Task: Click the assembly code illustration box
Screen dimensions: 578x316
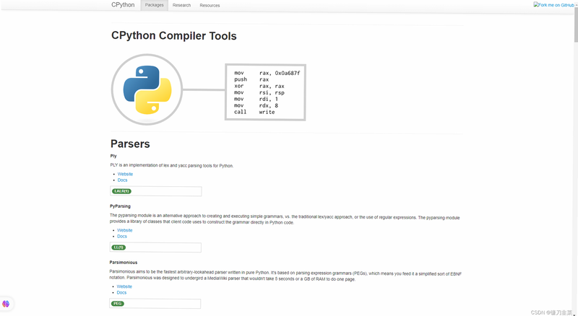Action: 265,92
